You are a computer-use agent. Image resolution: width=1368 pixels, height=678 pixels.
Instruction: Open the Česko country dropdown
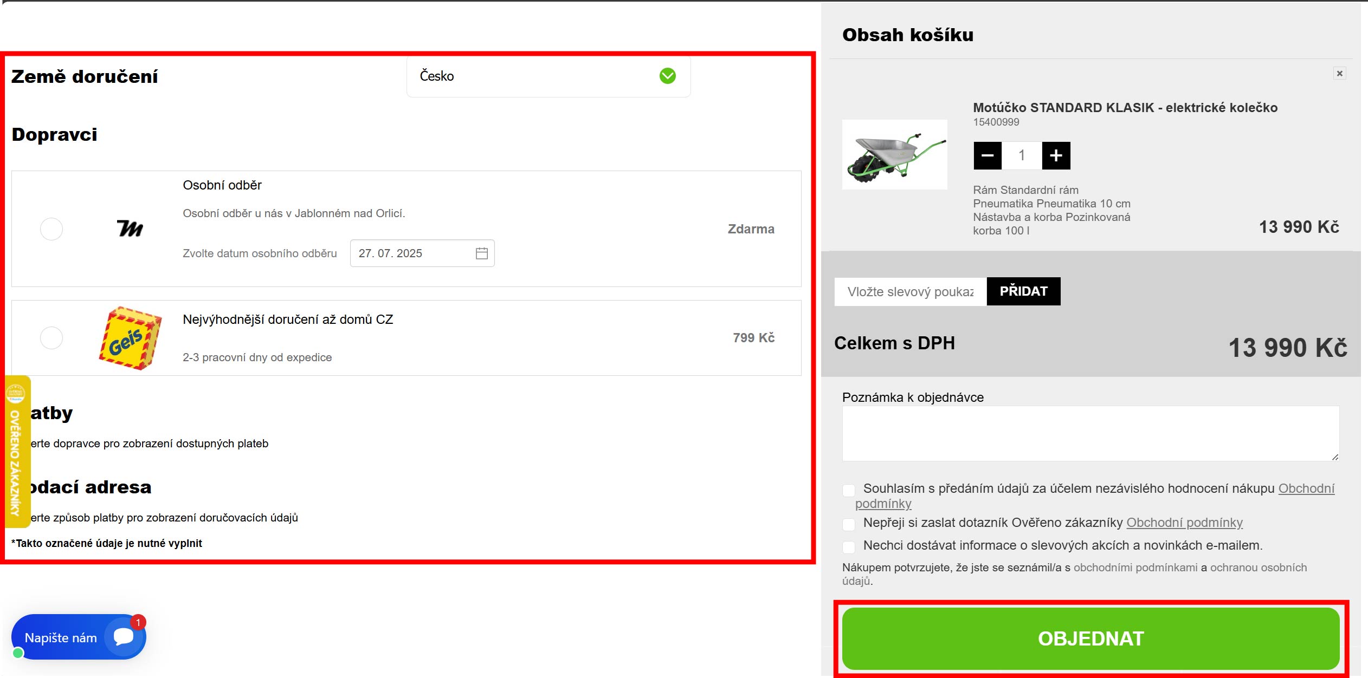tap(547, 76)
